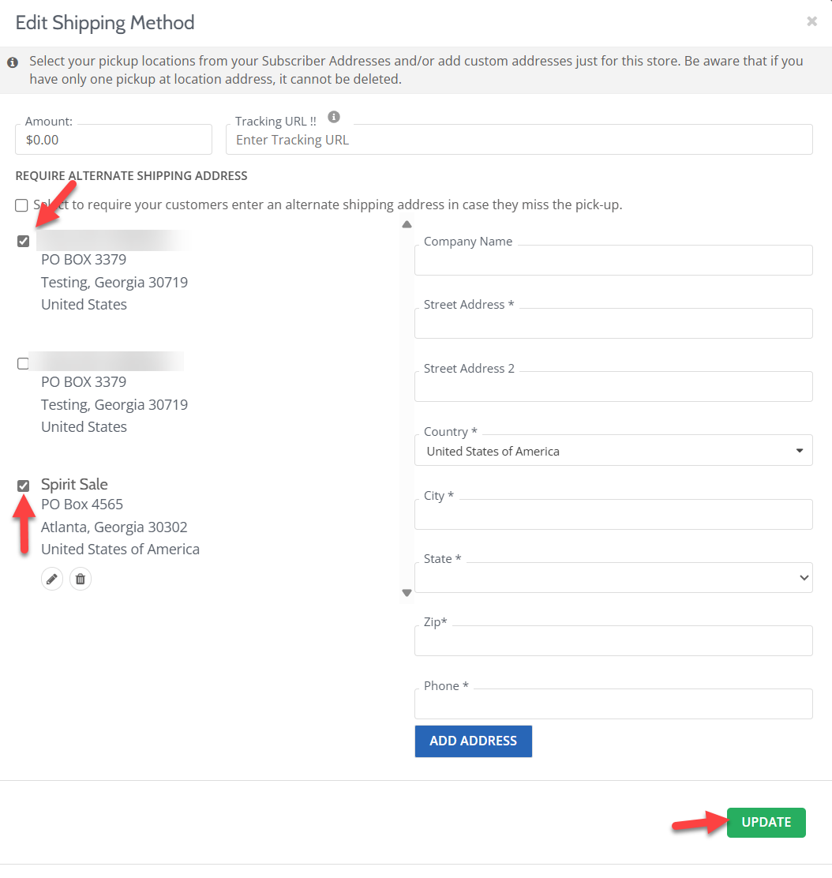Click the trash delete icon for Spirit Sale
The height and width of the screenshot is (878, 832).
80,579
